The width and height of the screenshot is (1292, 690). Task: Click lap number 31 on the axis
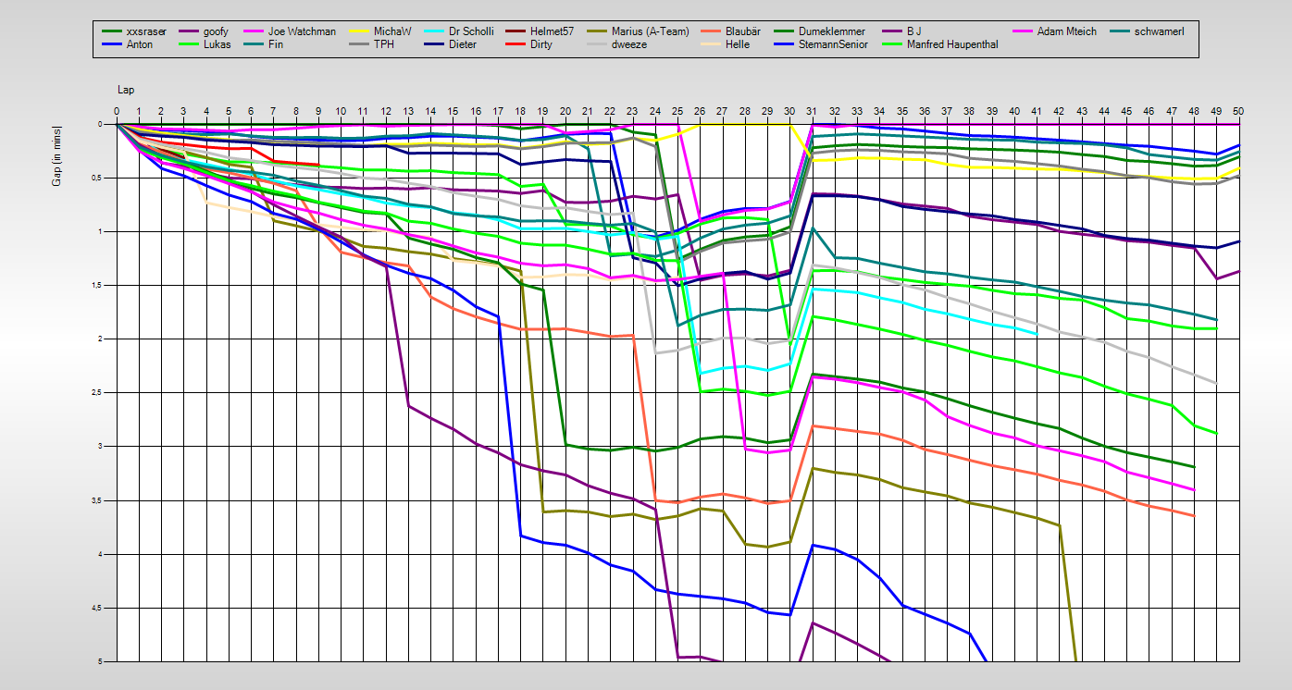(x=812, y=111)
